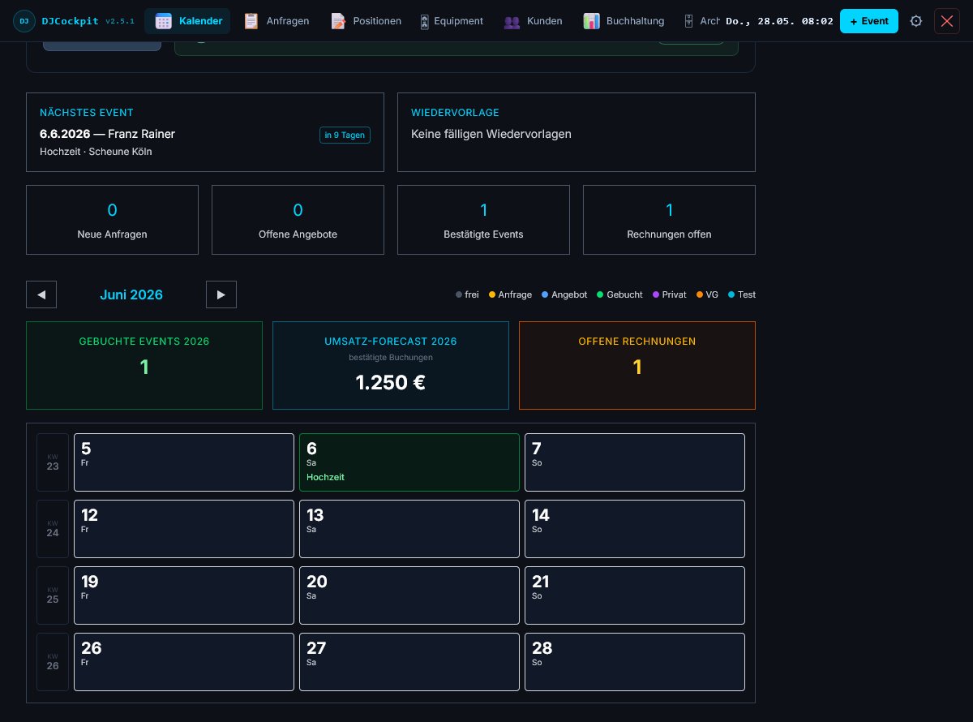
Task: Open the Kalender calendar icon tab
Action: pyautogui.click(x=163, y=21)
